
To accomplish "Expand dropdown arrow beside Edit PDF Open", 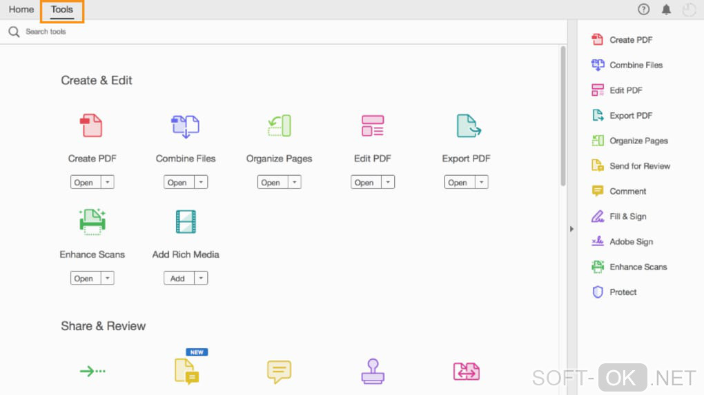I will [x=388, y=182].
